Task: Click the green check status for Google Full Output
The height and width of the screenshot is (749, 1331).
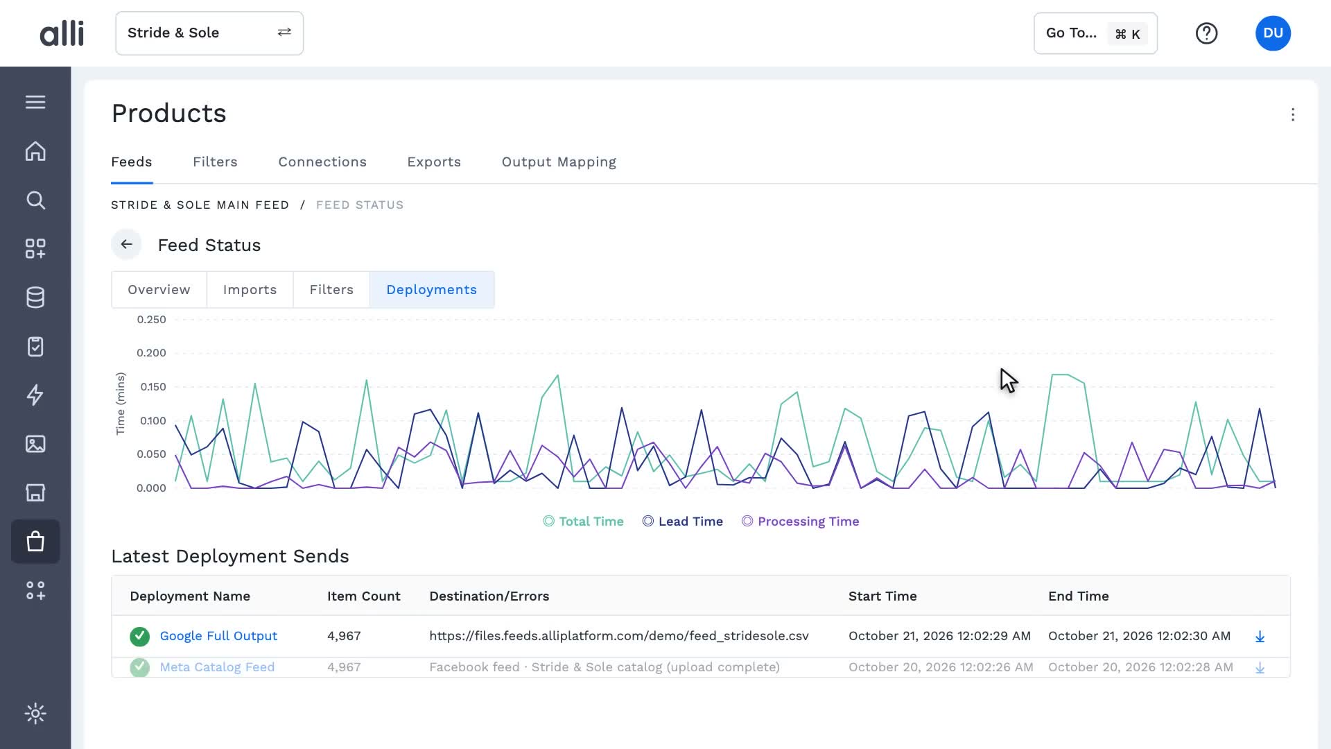Action: [x=139, y=637]
